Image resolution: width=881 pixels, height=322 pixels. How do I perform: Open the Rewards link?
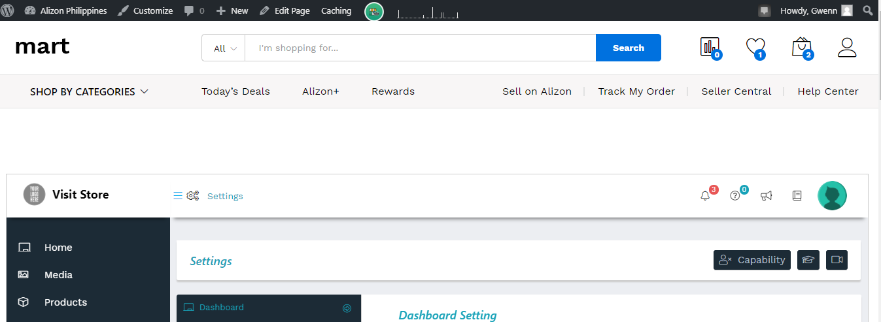tap(393, 91)
